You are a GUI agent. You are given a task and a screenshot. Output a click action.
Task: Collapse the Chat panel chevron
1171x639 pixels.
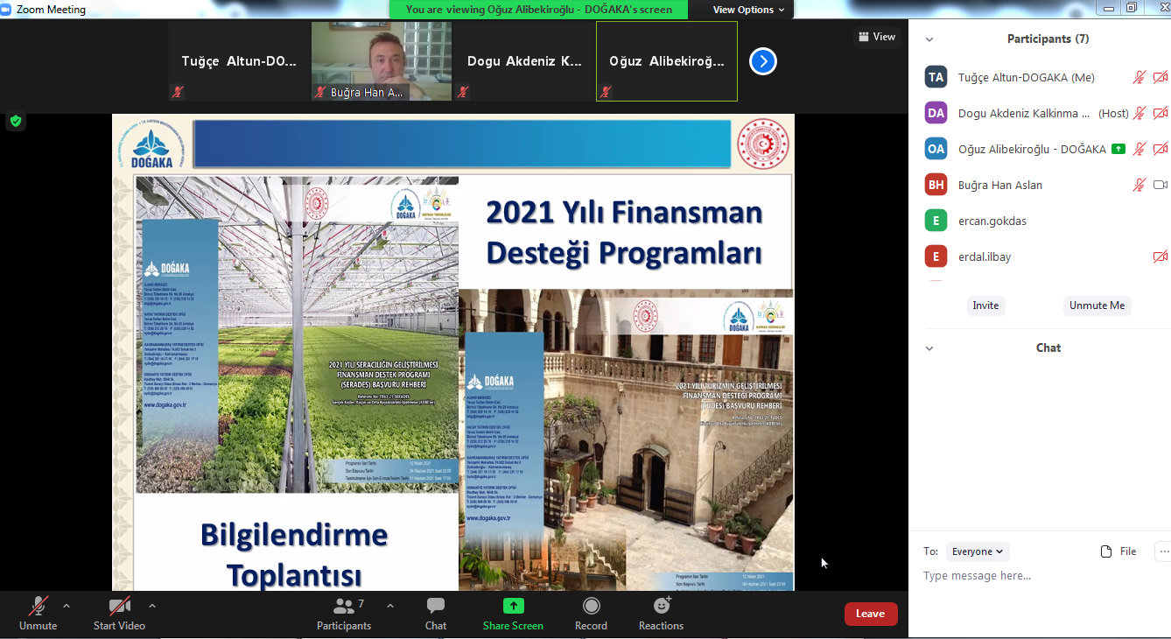[929, 348]
